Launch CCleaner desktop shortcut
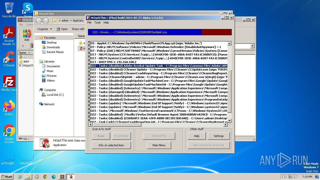 tap(9, 59)
